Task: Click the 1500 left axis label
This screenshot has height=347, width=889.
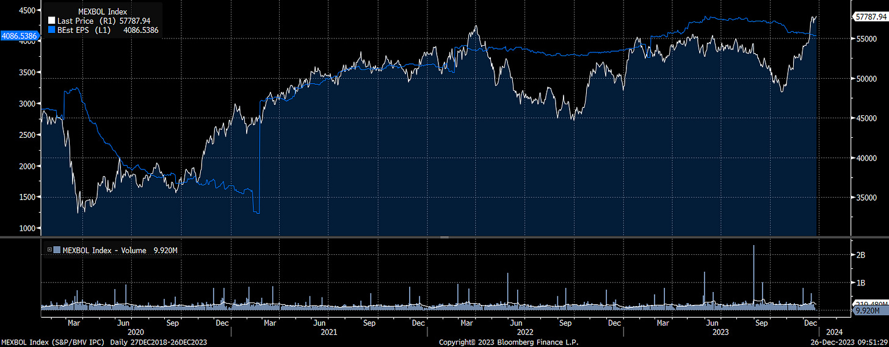Action: [28, 197]
